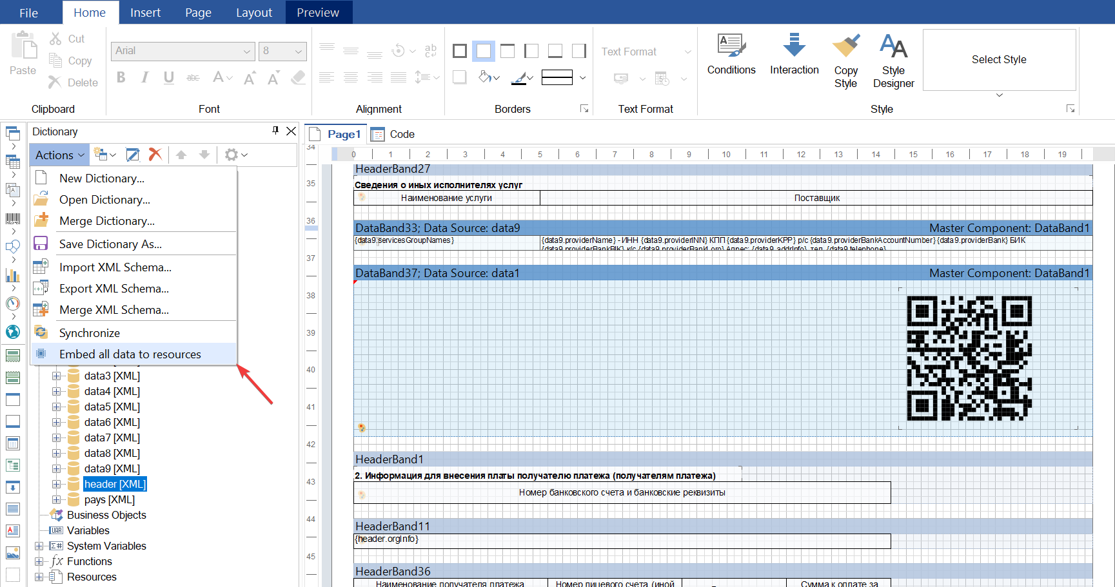Open the font size 8 combo box
This screenshot has height=587, width=1115.
pos(282,51)
